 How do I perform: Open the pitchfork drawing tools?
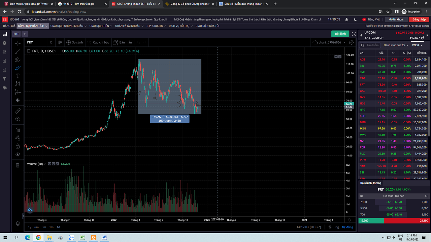pyautogui.click(x=18, y=60)
